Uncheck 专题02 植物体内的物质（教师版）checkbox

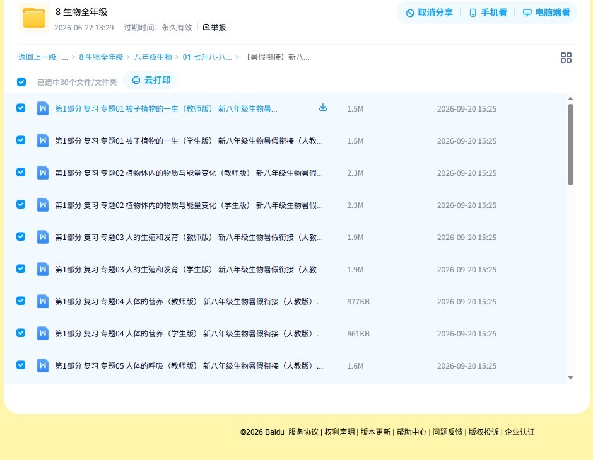tap(21, 172)
